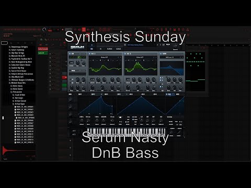Click the VELO modulation source
The width and height of the screenshot is (251, 188).
pyautogui.click(x=169, y=95)
